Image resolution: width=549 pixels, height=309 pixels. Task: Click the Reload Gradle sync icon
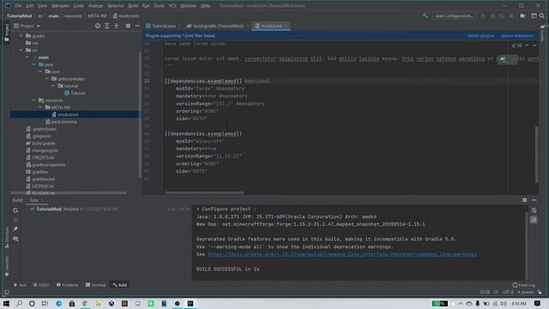tap(15, 210)
